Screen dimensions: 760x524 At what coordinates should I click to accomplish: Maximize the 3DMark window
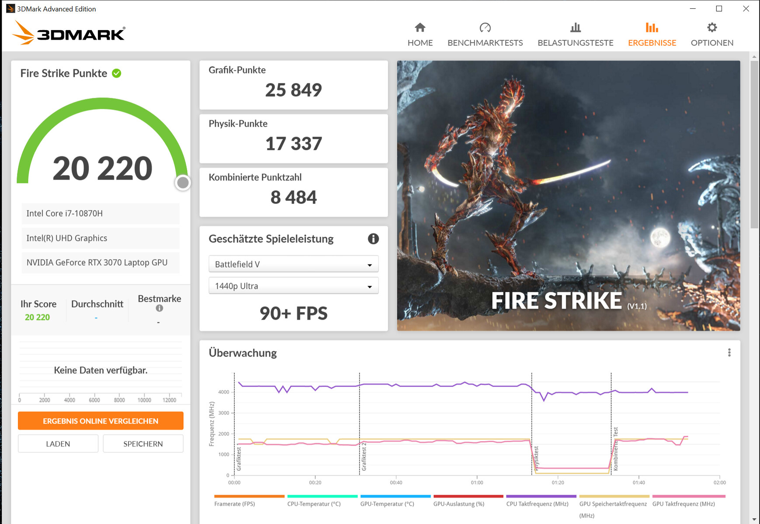(x=719, y=9)
